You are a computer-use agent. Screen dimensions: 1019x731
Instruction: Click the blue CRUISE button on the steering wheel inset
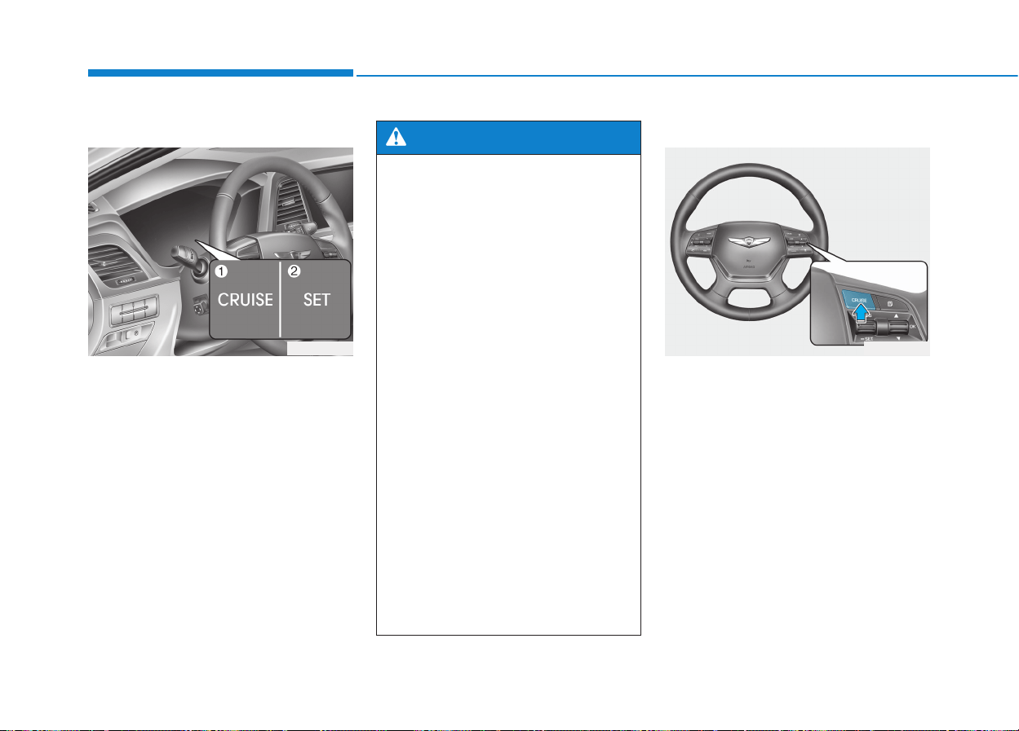pyautogui.click(x=858, y=300)
